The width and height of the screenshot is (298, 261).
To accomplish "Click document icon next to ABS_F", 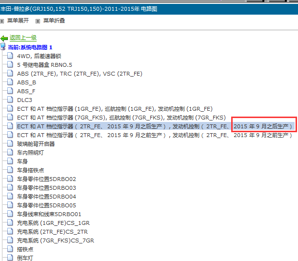I will point(10,91).
